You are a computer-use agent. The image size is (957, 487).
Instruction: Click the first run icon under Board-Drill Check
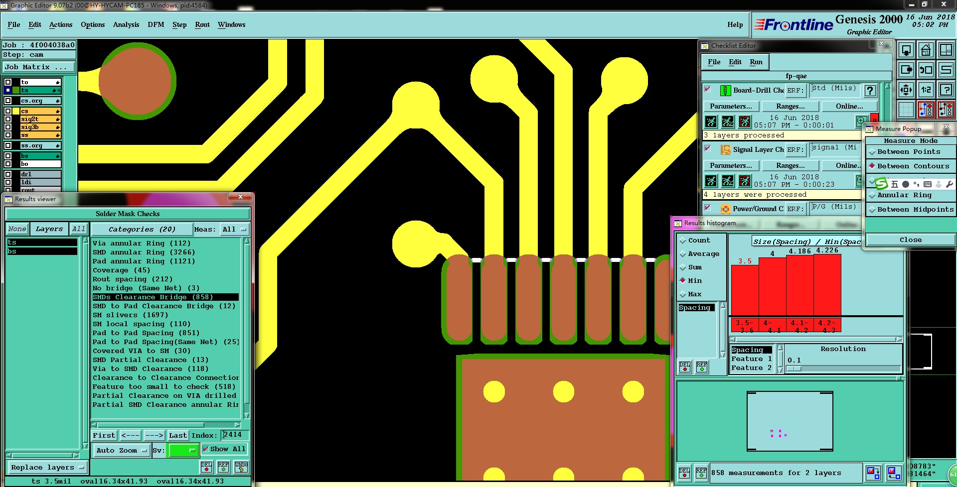click(x=711, y=122)
